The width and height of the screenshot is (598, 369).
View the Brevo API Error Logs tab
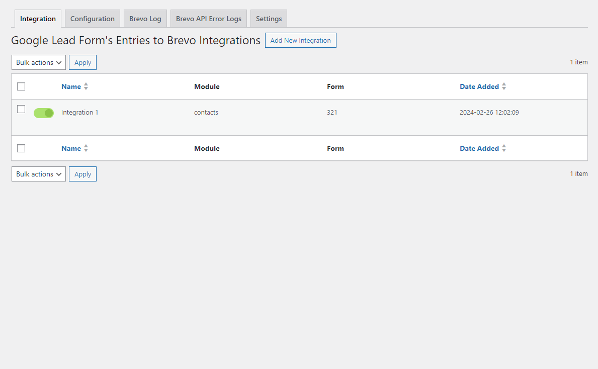pyautogui.click(x=209, y=19)
